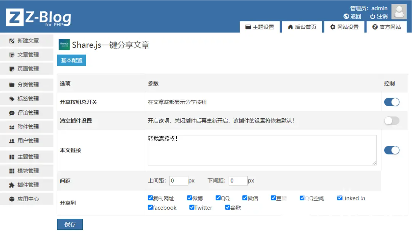Open 页面管理 in the sidebar
412x234 pixels.
tap(27, 69)
